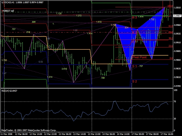
Task: Select the RSI(14) 62.8457 indicator label
Action: click(9, 91)
